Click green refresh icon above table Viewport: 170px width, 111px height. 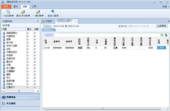[x=162, y=35]
